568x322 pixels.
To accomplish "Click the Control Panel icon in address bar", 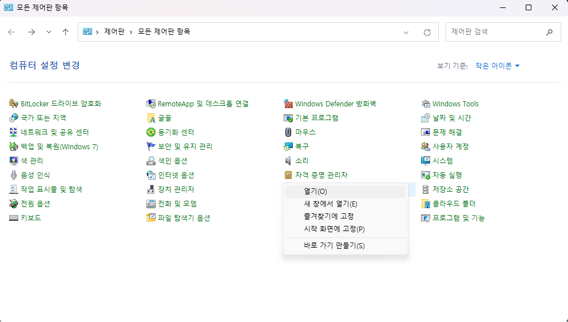I will [x=88, y=32].
